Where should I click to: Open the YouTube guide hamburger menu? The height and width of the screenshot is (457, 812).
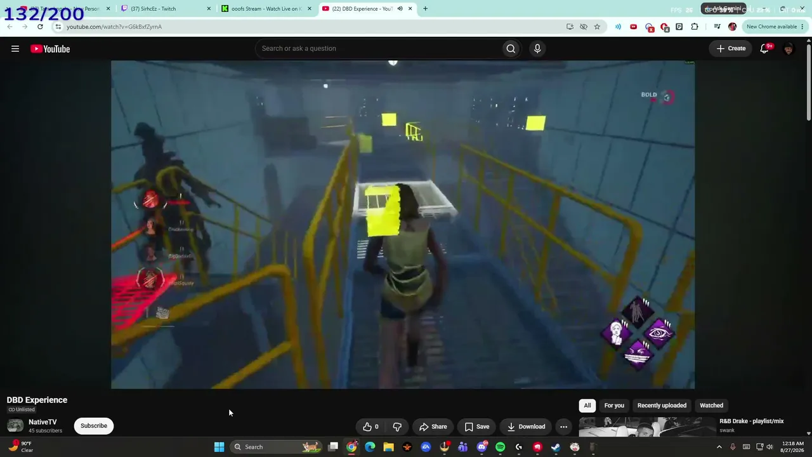(x=15, y=49)
